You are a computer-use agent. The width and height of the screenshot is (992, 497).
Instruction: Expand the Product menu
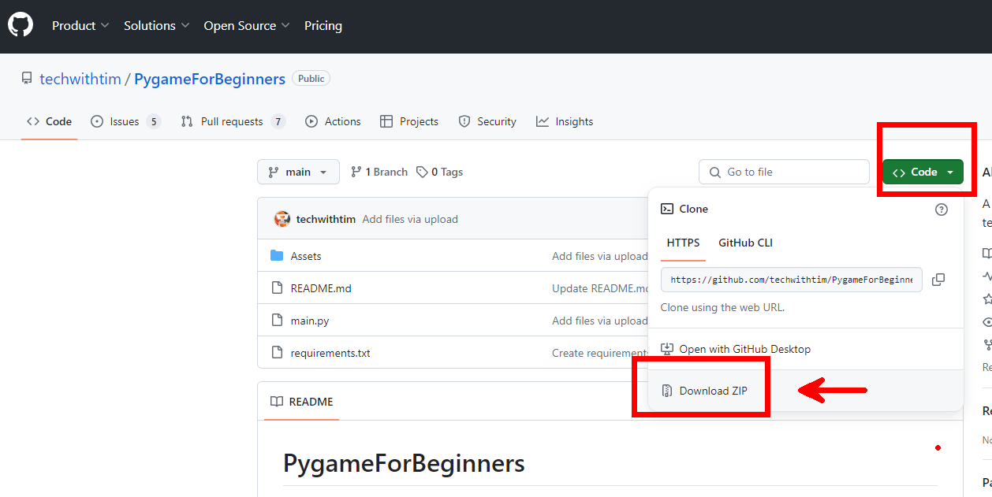point(80,26)
